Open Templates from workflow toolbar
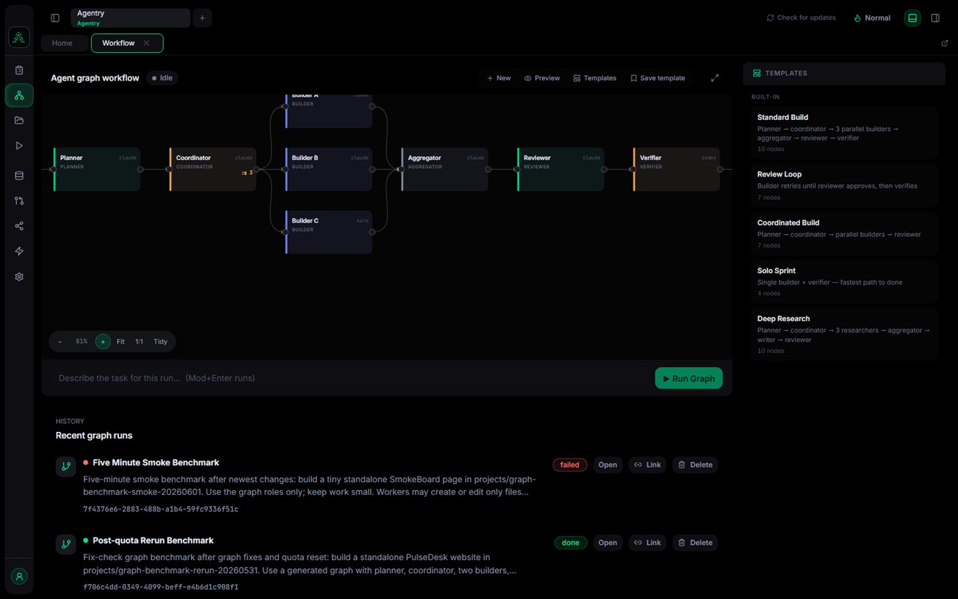Viewport: 958px width, 599px height. coord(595,78)
